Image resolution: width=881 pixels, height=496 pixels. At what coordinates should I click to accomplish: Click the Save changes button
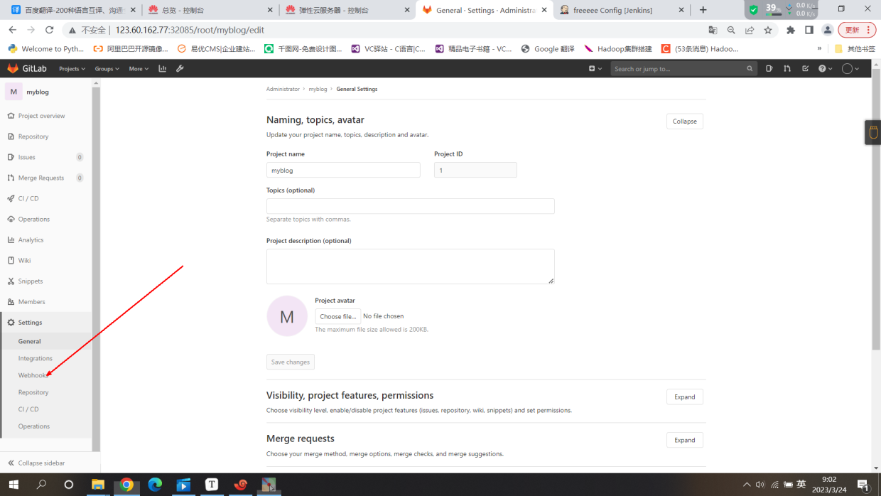click(x=291, y=362)
